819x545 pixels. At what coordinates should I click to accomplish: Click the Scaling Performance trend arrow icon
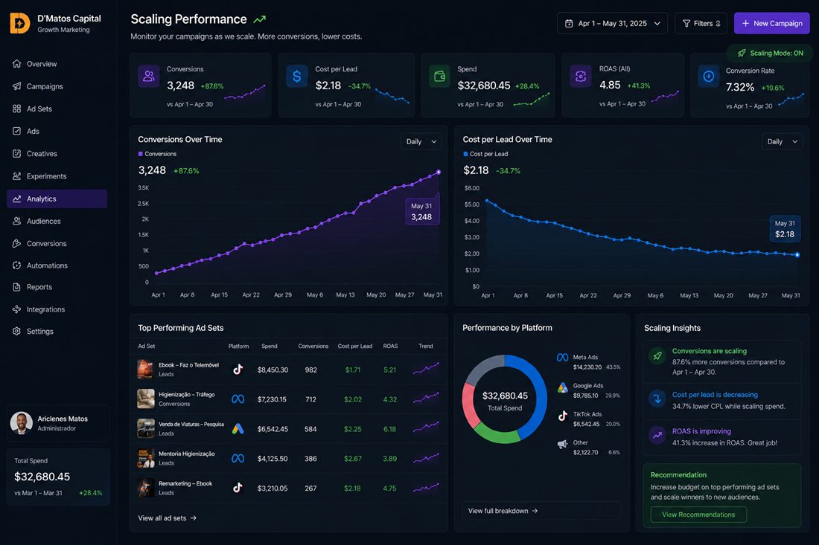coord(260,19)
